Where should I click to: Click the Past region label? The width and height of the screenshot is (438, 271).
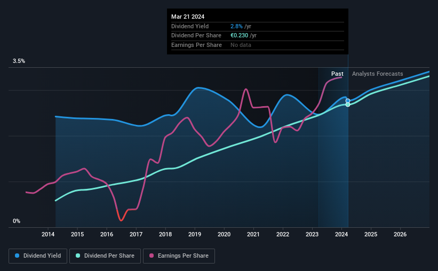pos(337,74)
